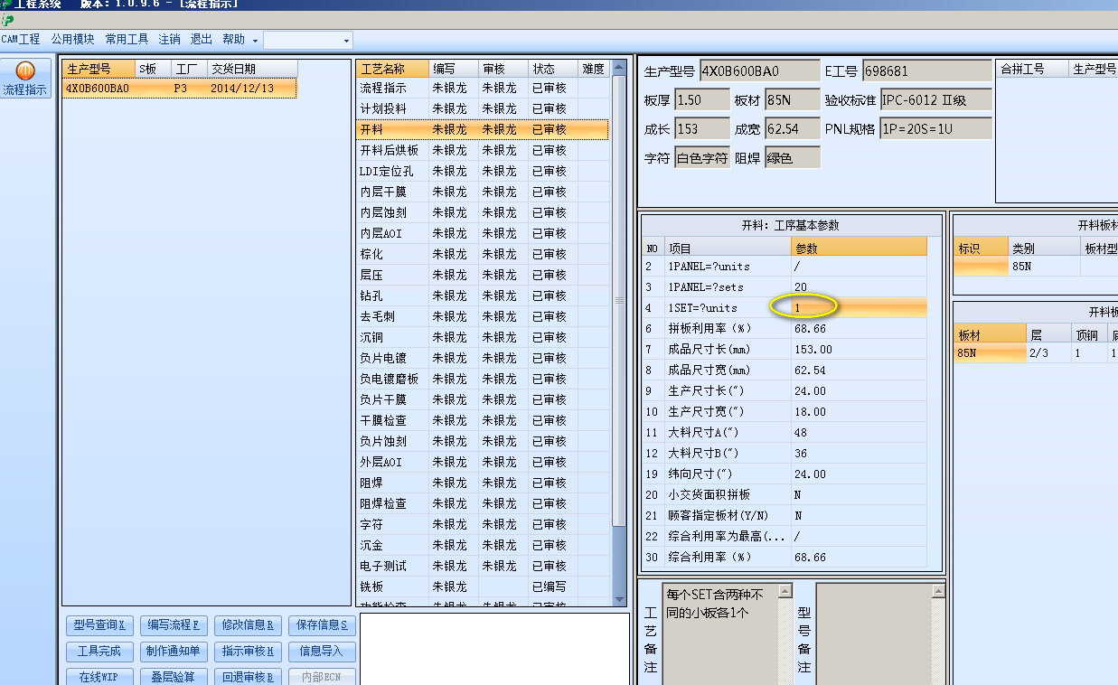Open the 公用模块 menu

click(x=72, y=40)
